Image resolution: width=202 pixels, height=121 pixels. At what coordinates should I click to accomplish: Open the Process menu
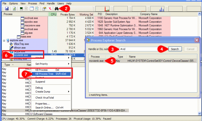(x=32, y=3)
